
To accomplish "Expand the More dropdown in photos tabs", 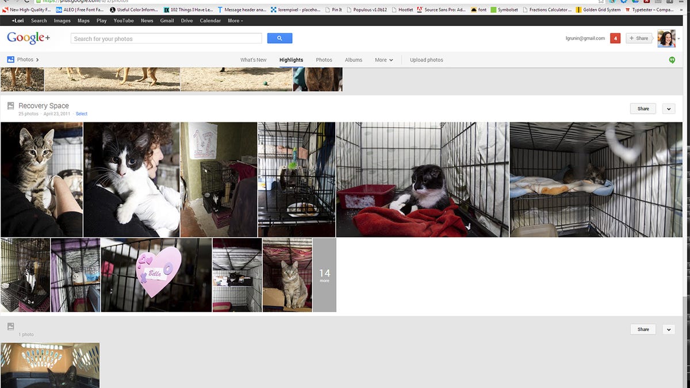I will point(384,60).
